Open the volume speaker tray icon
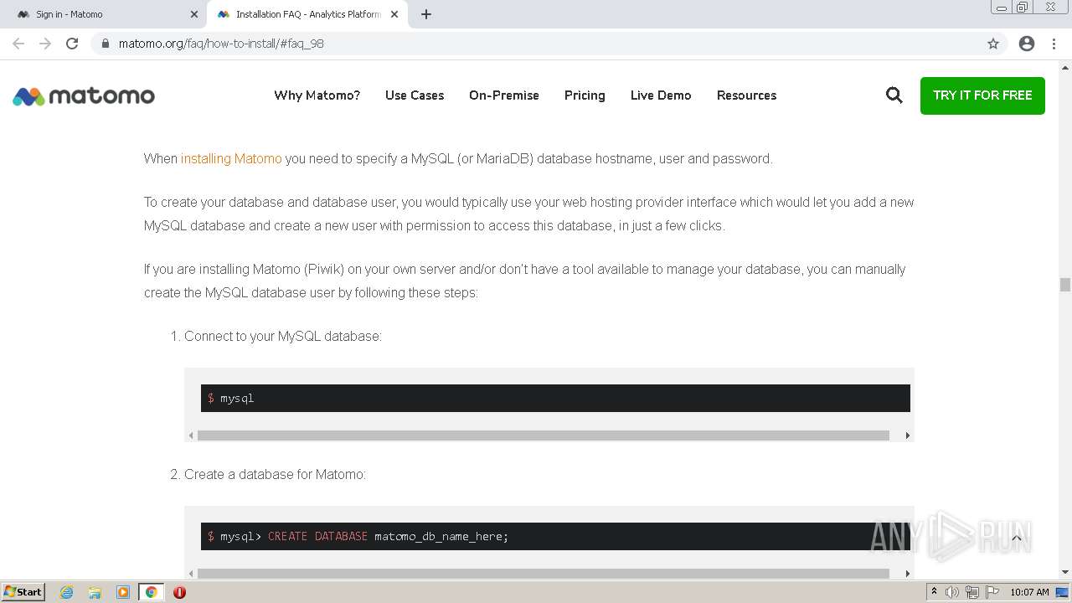The height and width of the screenshot is (603, 1072). tap(952, 592)
